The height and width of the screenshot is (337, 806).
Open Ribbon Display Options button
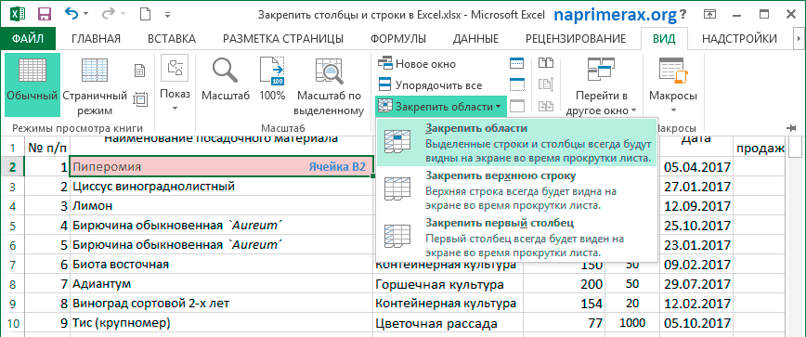click(x=710, y=14)
